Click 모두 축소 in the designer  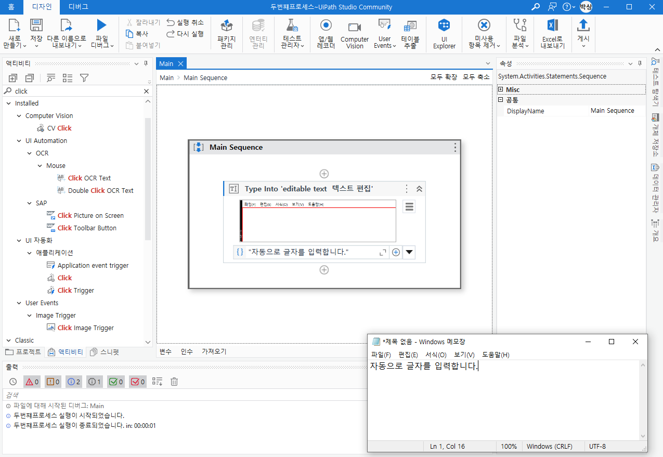pos(476,77)
